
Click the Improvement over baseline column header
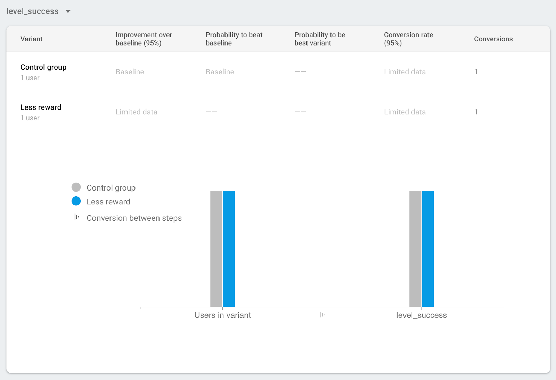[144, 39]
